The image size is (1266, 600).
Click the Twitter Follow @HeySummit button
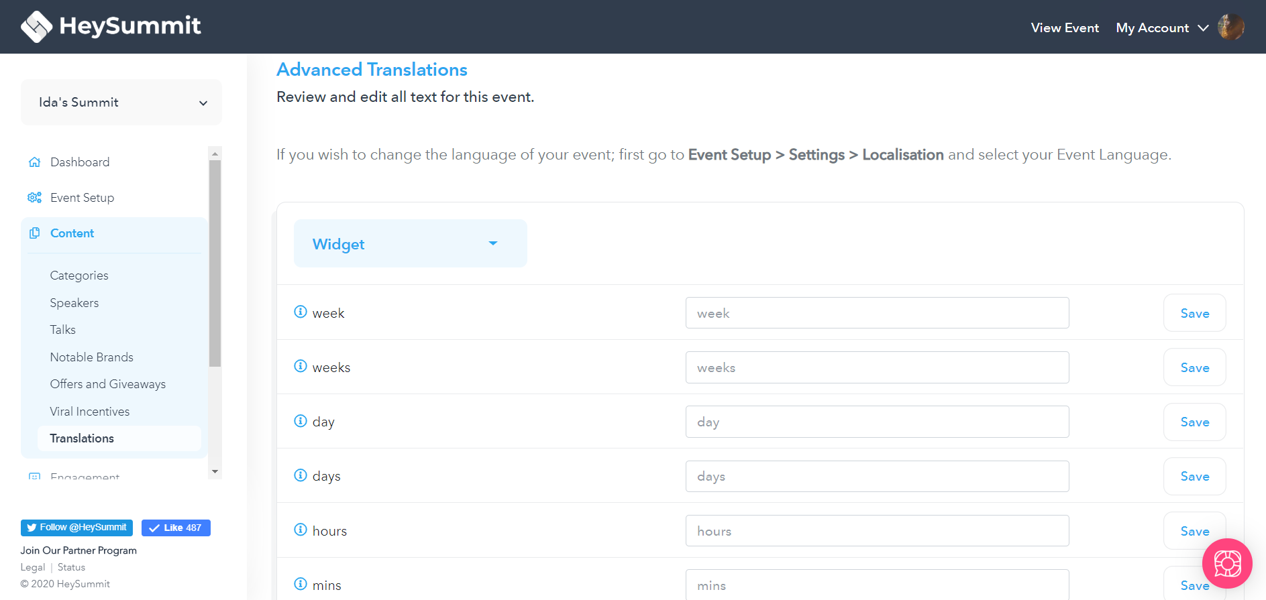click(x=76, y=528)
